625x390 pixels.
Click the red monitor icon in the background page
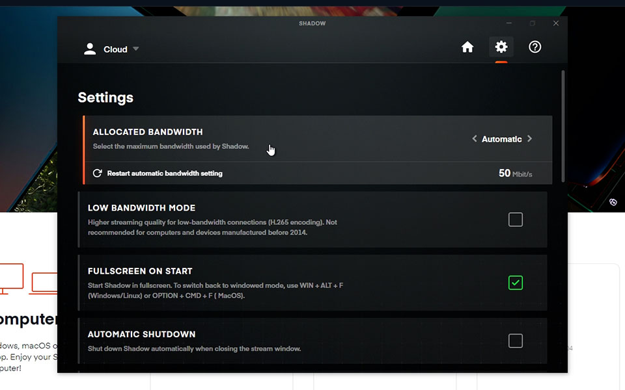pos(12,278)
